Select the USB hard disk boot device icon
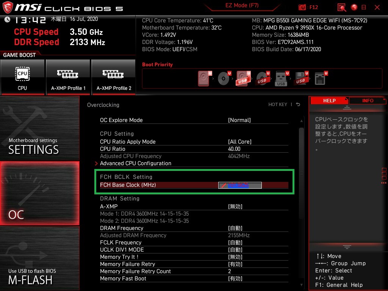Screen dimensions: 388x291 (x=244, y=78)
